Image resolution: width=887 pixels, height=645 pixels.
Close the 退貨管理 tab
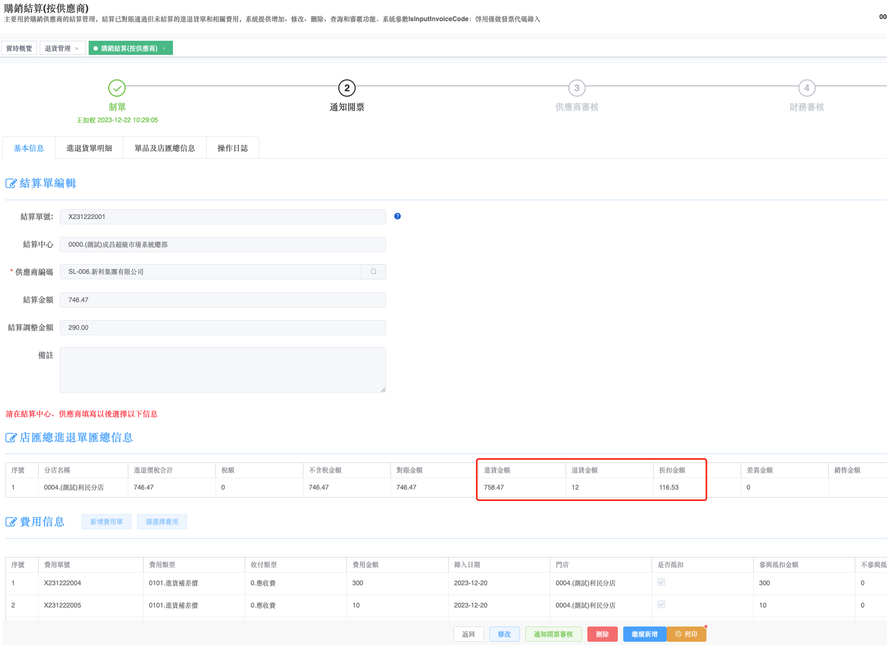(77, 49)
